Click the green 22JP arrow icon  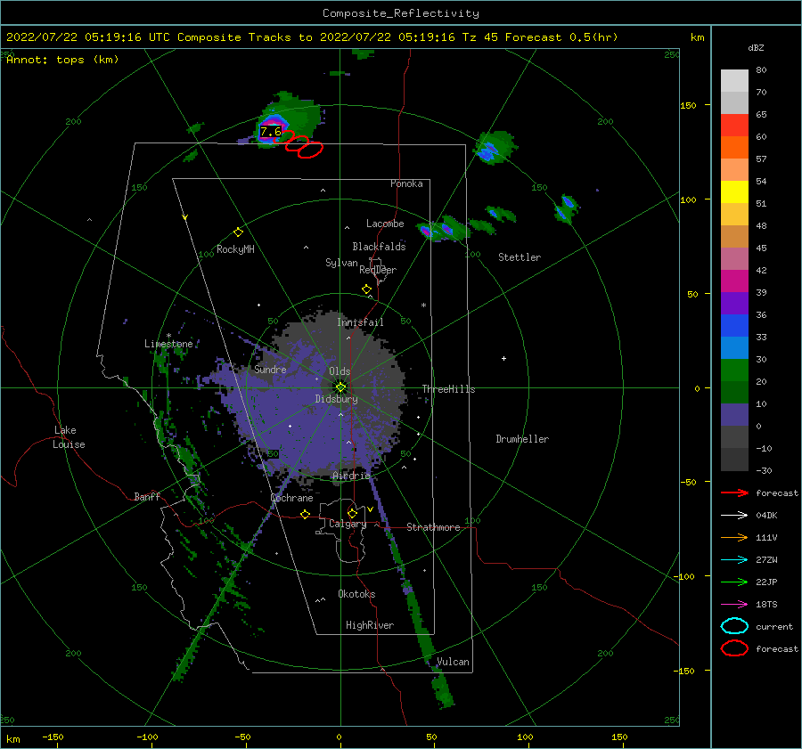tap(734, 582)
